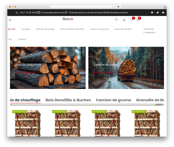This screenshot has height=147, width=174.
Task: Click the horizontal tab scrollbar thumb
Action: pyautogui.click(x=84, y=105)
